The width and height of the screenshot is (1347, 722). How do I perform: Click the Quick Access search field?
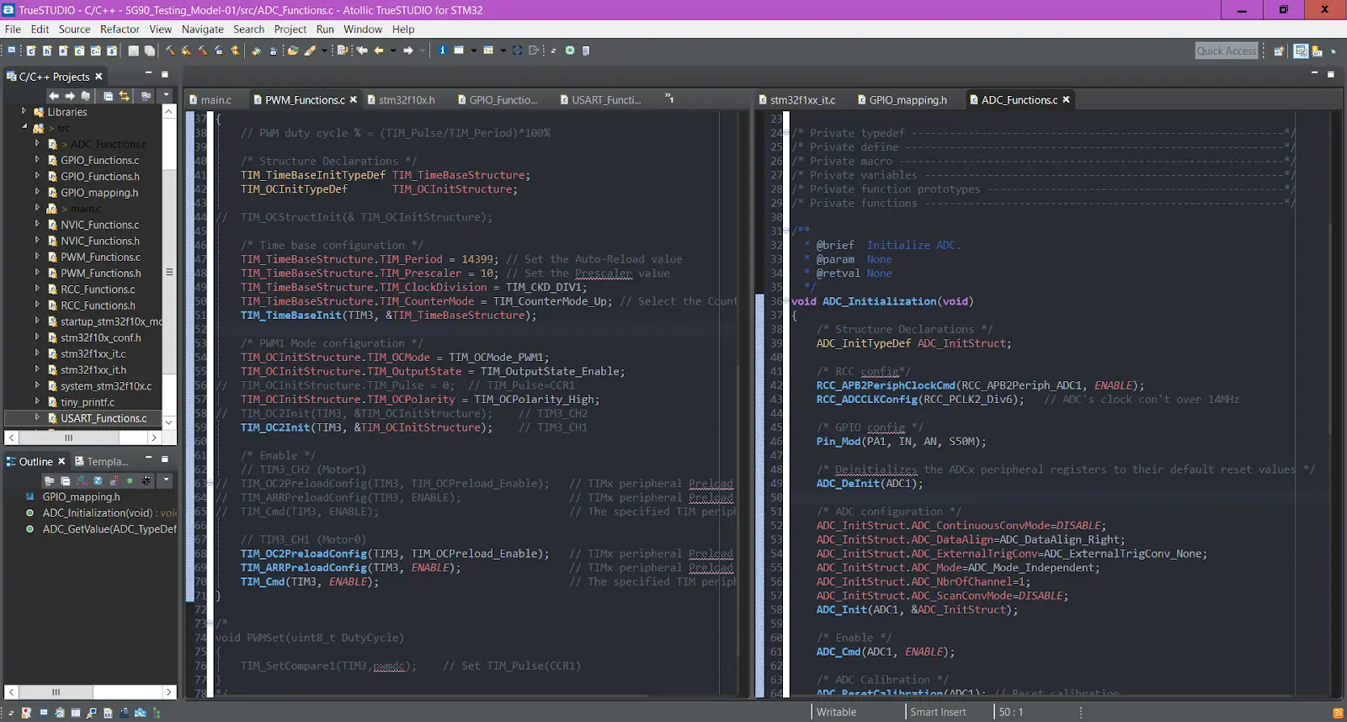pos(1227,50)
